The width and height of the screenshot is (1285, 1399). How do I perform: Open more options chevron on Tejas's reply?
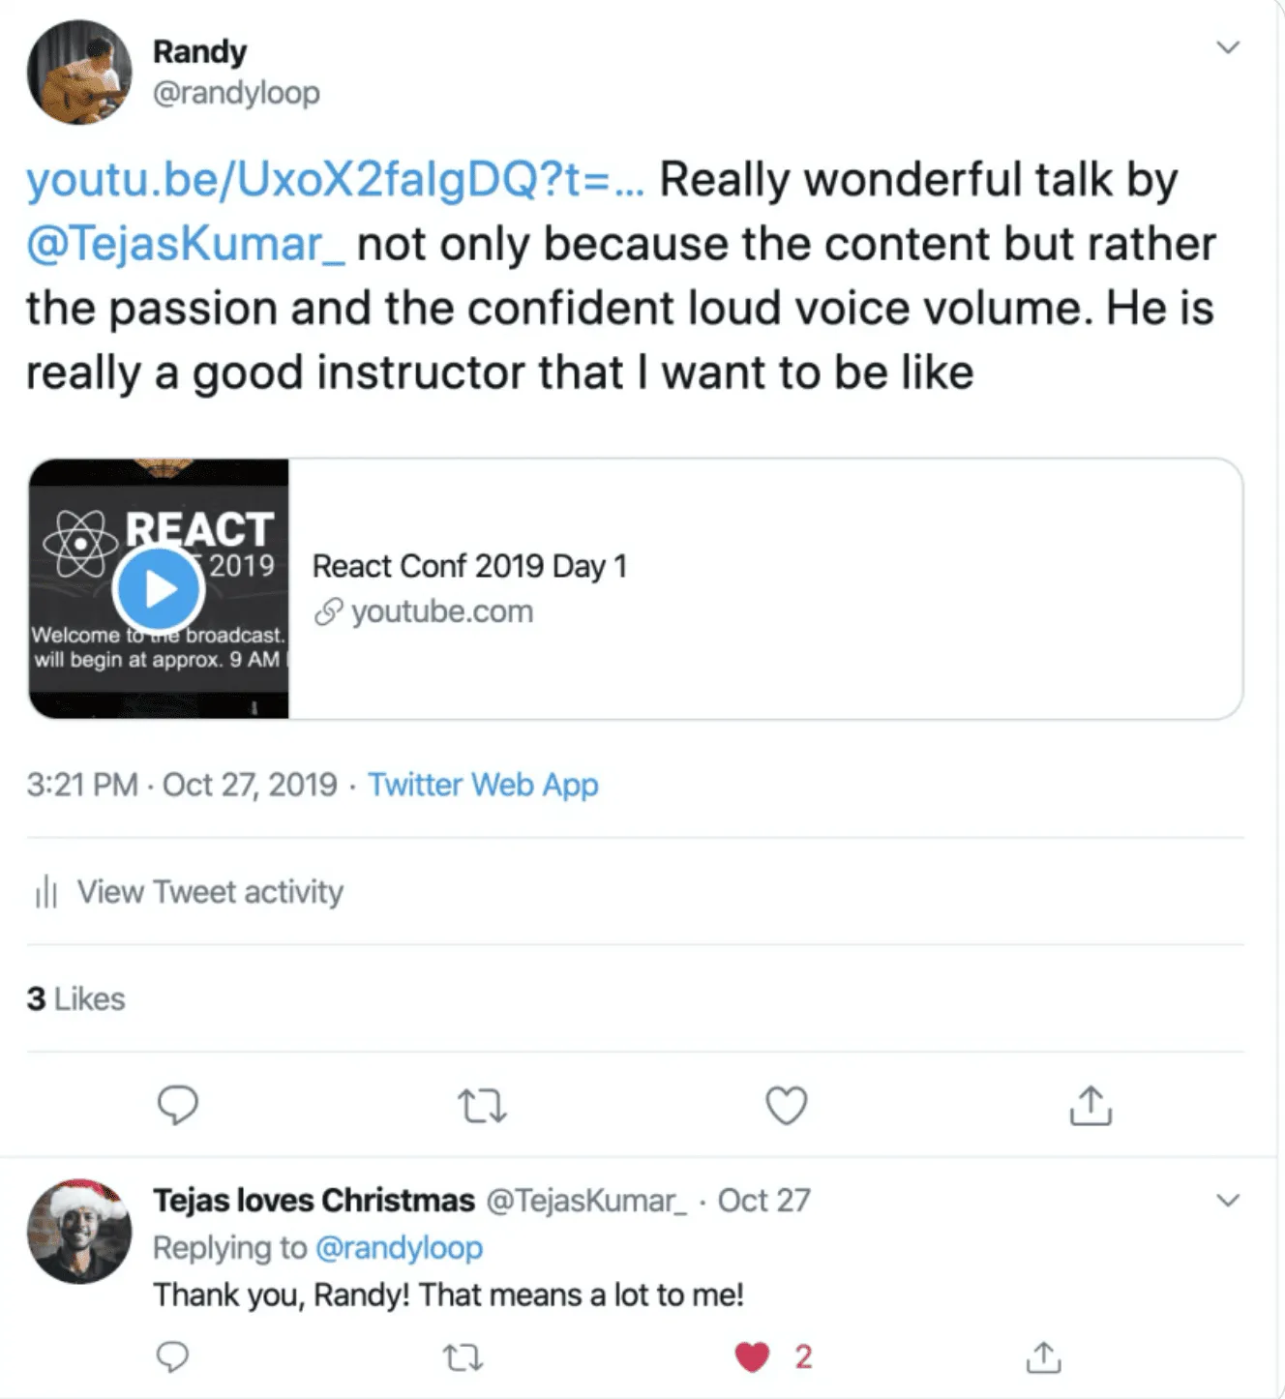point(1228,1201)
